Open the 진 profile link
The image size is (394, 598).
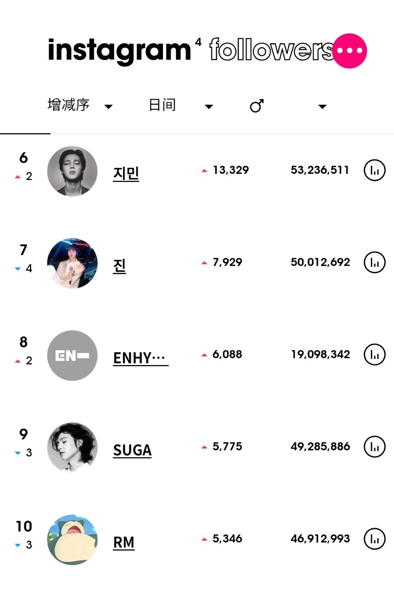[x=119, y=266]
